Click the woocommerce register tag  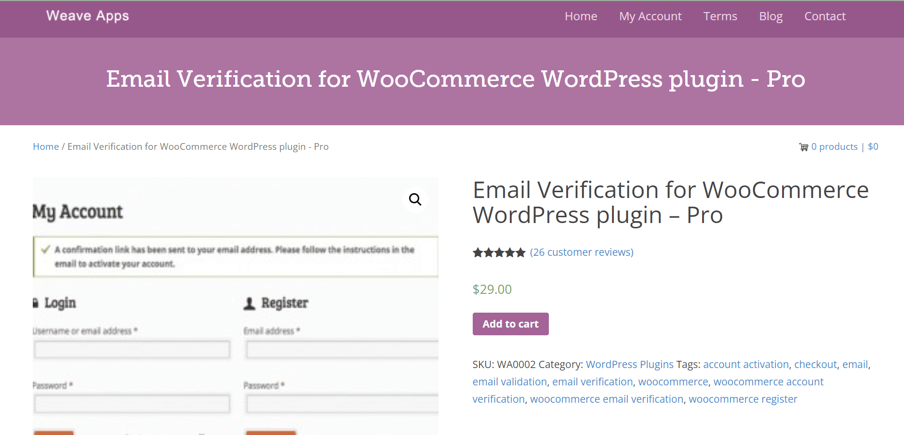coord(743,399)
